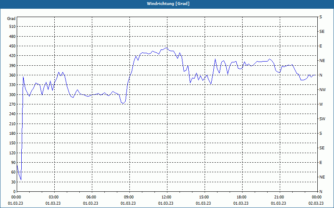
Task: Select the 09:00 time label
Action: click(x=129, y=197)
